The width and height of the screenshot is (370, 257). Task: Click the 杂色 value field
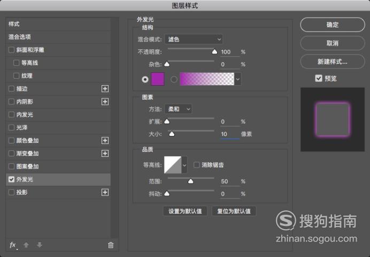(229, 64)
